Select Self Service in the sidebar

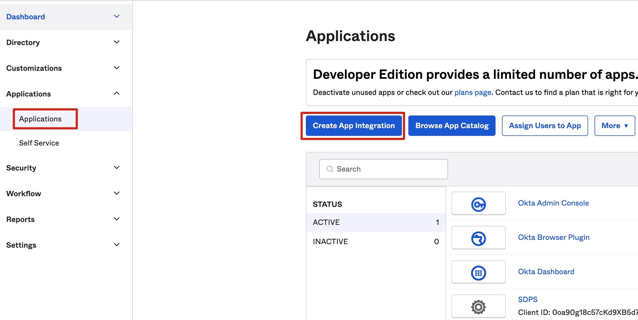[39, 143]
